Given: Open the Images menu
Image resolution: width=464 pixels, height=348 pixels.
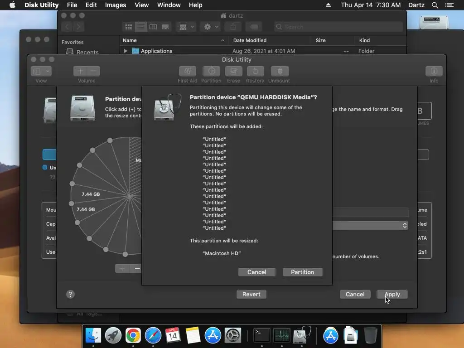Looking at the screenshot, I should [x=116, y=5].
